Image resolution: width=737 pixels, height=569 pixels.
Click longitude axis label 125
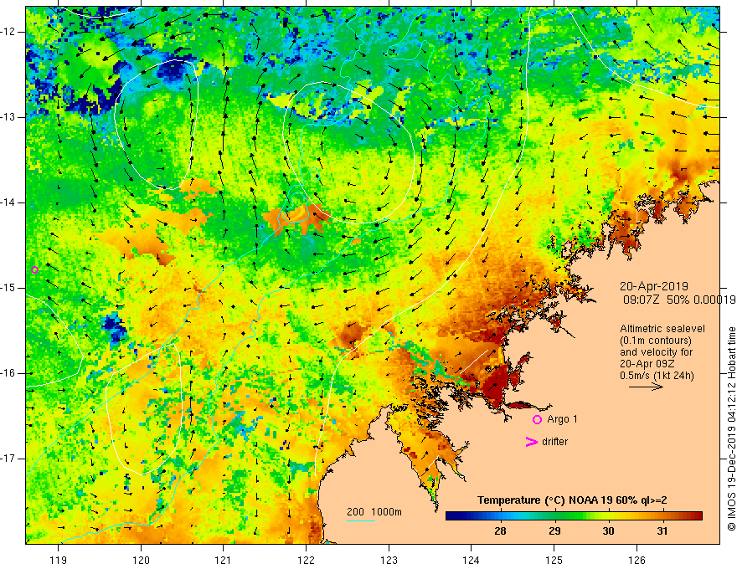coord(554,560)
